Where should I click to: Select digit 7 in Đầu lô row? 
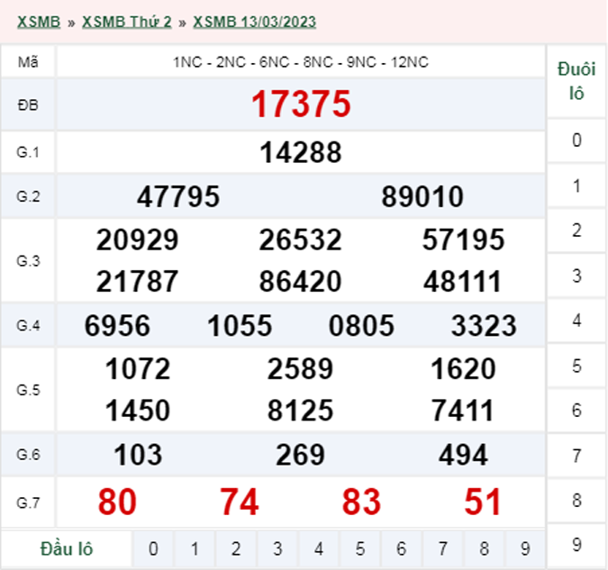click(443, 548)
